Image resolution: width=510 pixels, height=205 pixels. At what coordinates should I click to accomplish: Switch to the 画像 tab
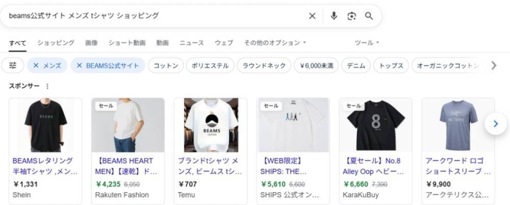pyautogui.click(x=91, y=43)
